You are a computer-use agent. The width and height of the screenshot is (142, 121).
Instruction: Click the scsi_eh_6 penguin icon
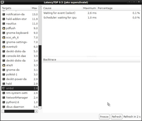point(4,38)
